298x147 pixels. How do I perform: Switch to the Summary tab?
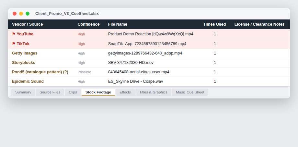[23, 92]
